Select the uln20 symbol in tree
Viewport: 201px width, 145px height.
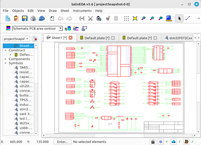pyautogui.click(x=23, y=86)
